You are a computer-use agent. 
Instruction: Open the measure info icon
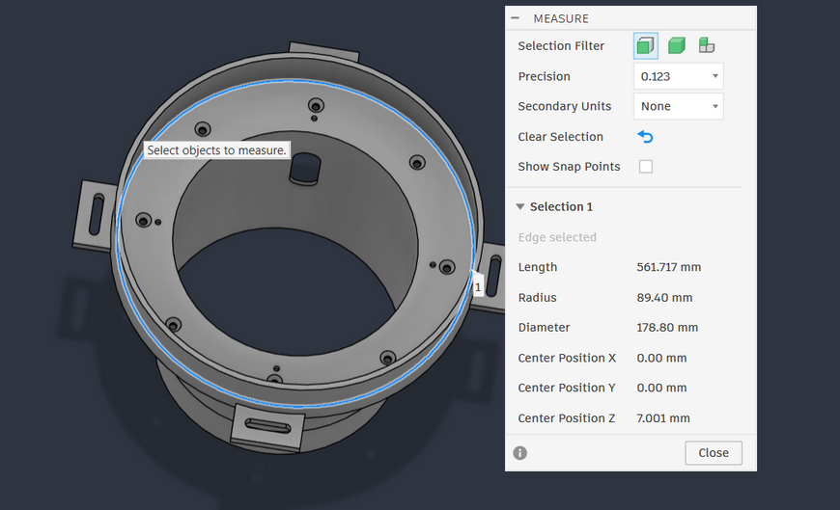tap(520, 453)
